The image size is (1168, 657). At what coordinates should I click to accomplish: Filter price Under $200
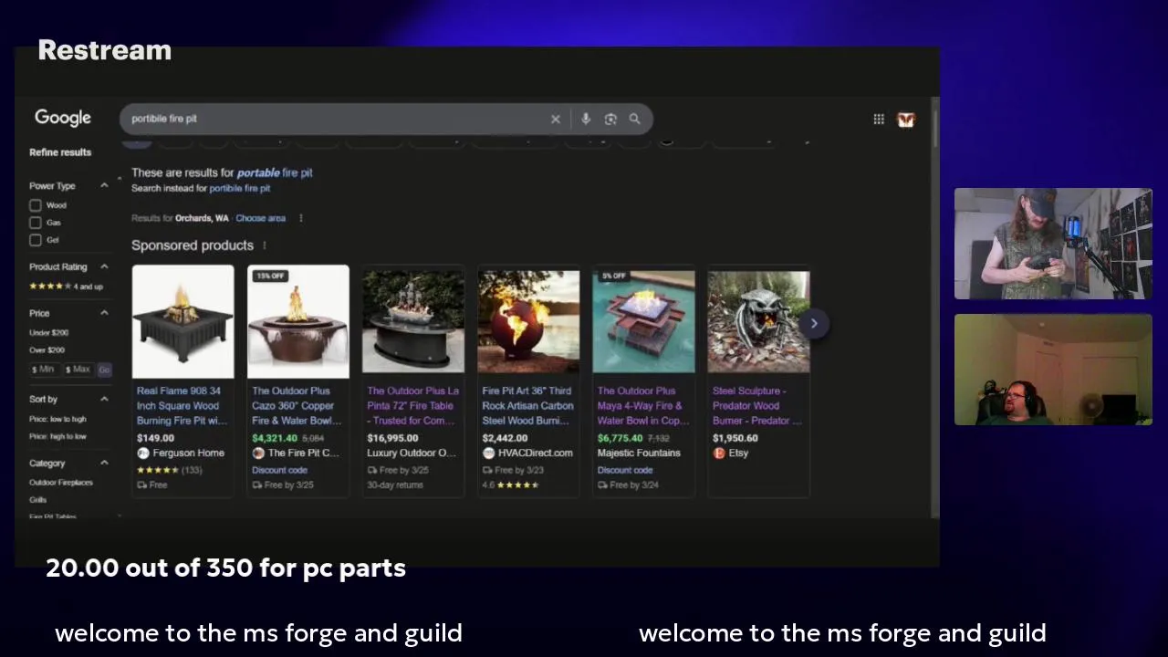point(48,333)
